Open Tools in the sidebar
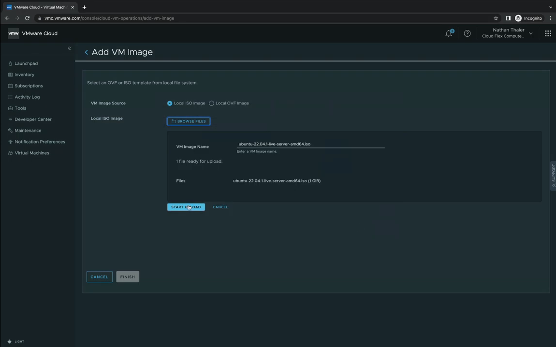556x347 pixels. [x=20, y=108]
